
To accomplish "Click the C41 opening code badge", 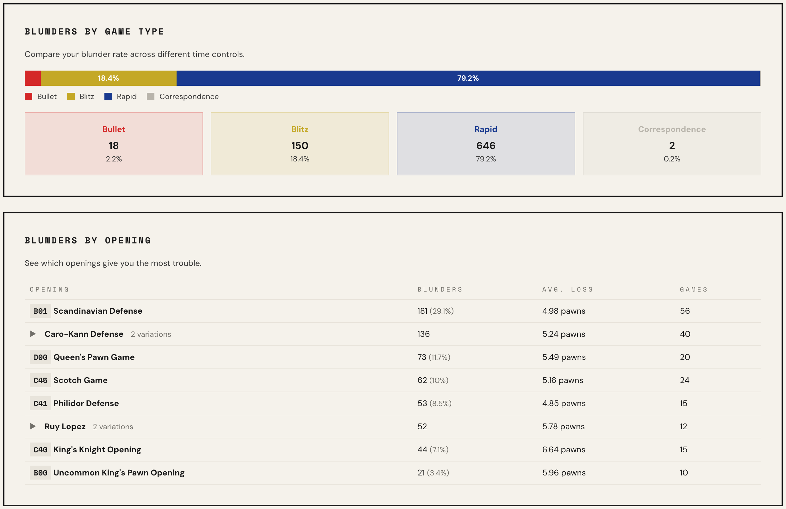I will [40, 403].
